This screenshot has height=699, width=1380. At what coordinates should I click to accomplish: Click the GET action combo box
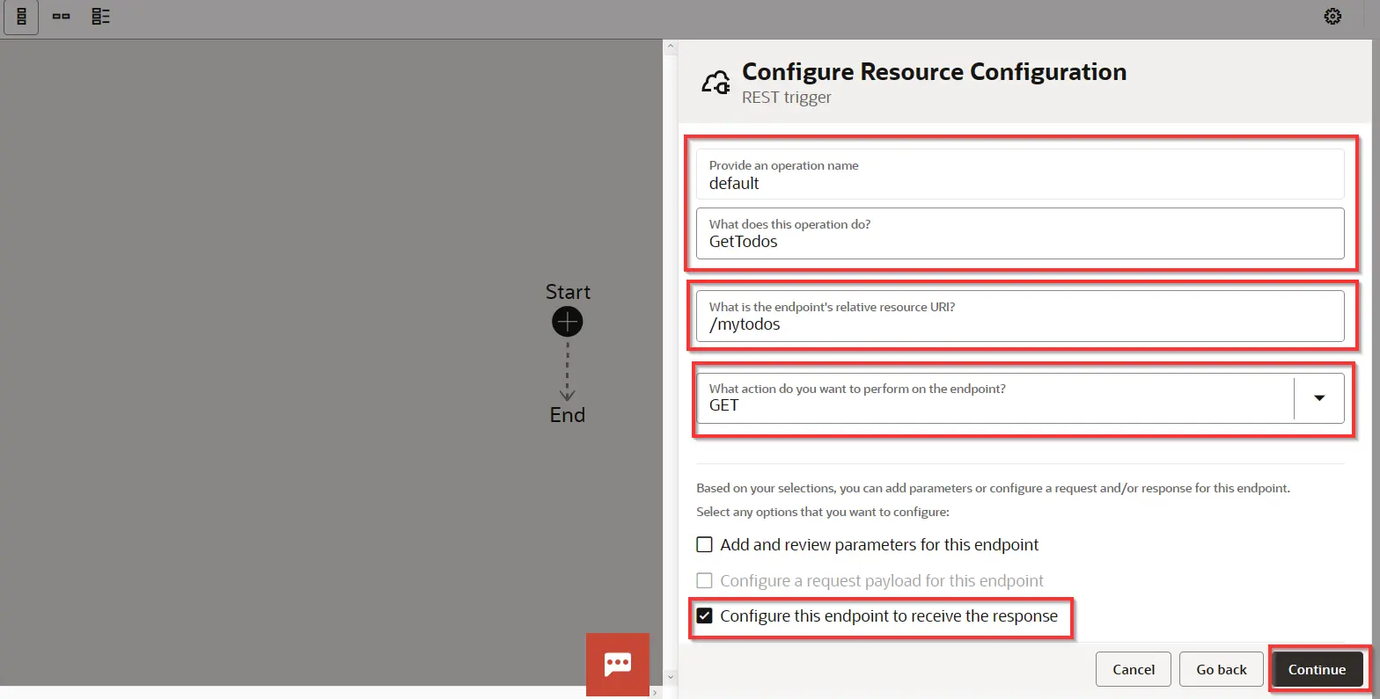(995, 398)
